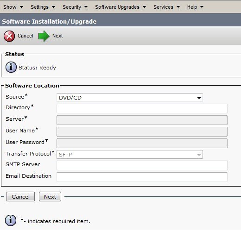This screenshot has width=241, height=231.
Task: Click the Directory input field
Action: point(142,108)
